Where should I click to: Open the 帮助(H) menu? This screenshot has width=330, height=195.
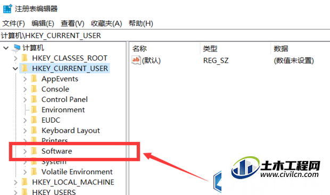tap(141, 23)
